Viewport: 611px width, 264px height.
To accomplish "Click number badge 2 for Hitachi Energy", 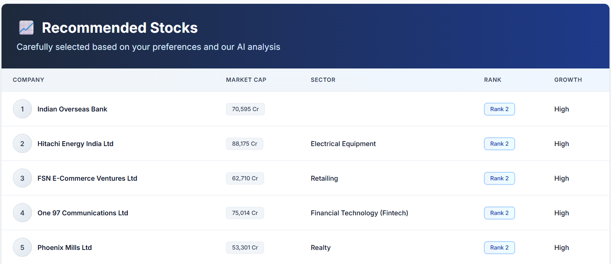I will (22, 144).
